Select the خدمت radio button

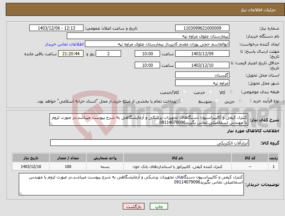[210, 92]
